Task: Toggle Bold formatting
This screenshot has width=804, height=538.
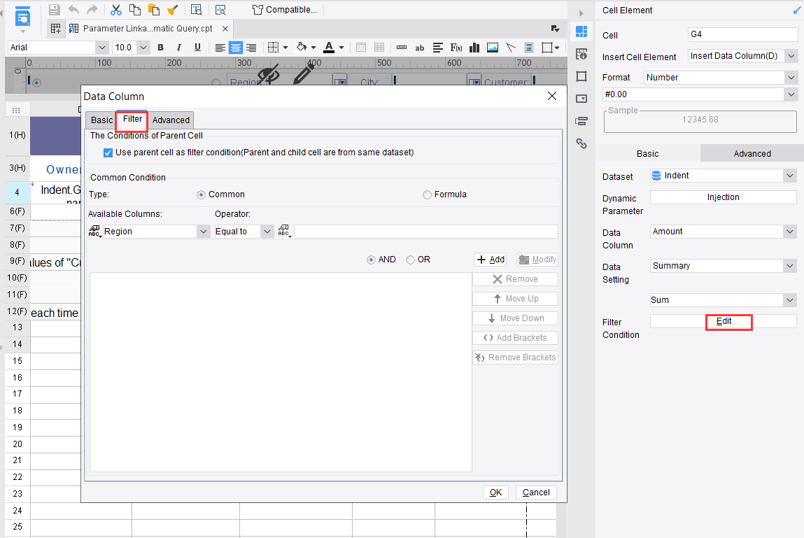Action: pos(160,47)
